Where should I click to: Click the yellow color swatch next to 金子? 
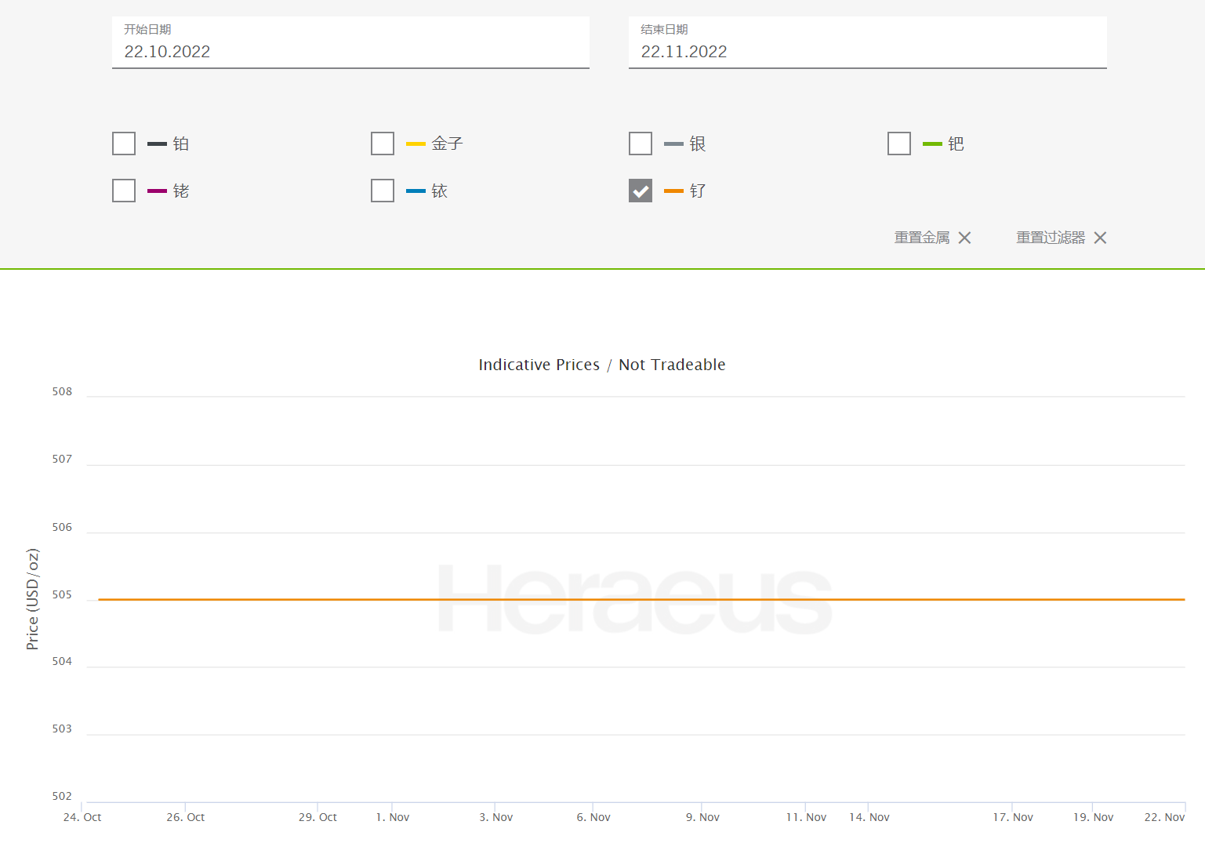[416, 144]
